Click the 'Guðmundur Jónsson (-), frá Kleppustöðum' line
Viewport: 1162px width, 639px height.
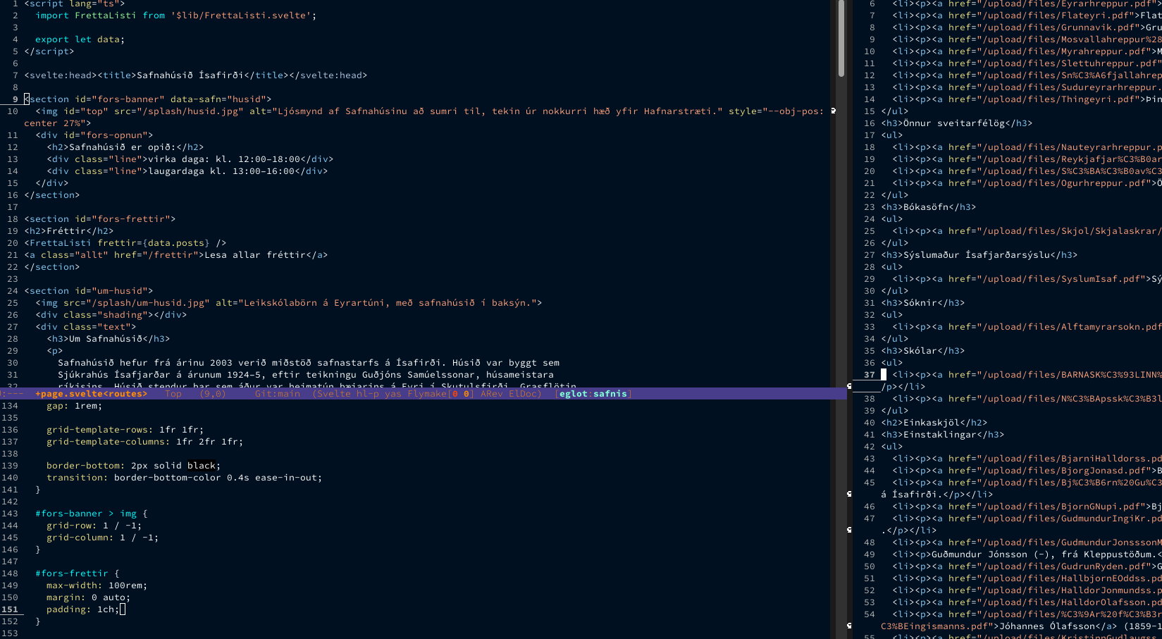1027,554
